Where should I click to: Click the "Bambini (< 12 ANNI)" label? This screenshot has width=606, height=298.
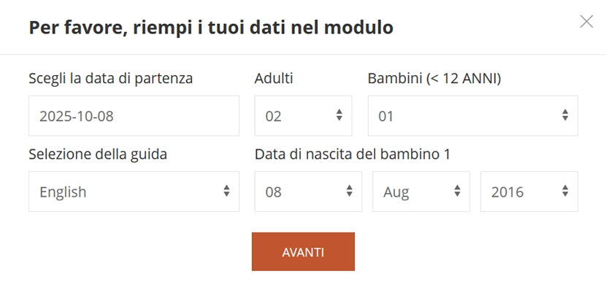point(434,78)
